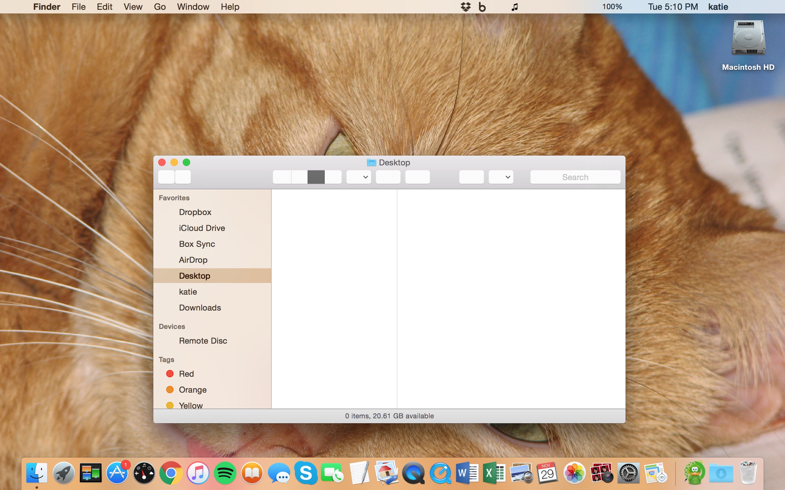The width and height of the screenshot is (785, 490).
Task: Select Downloads in the Finder sidebar
Action: (200, 307)
